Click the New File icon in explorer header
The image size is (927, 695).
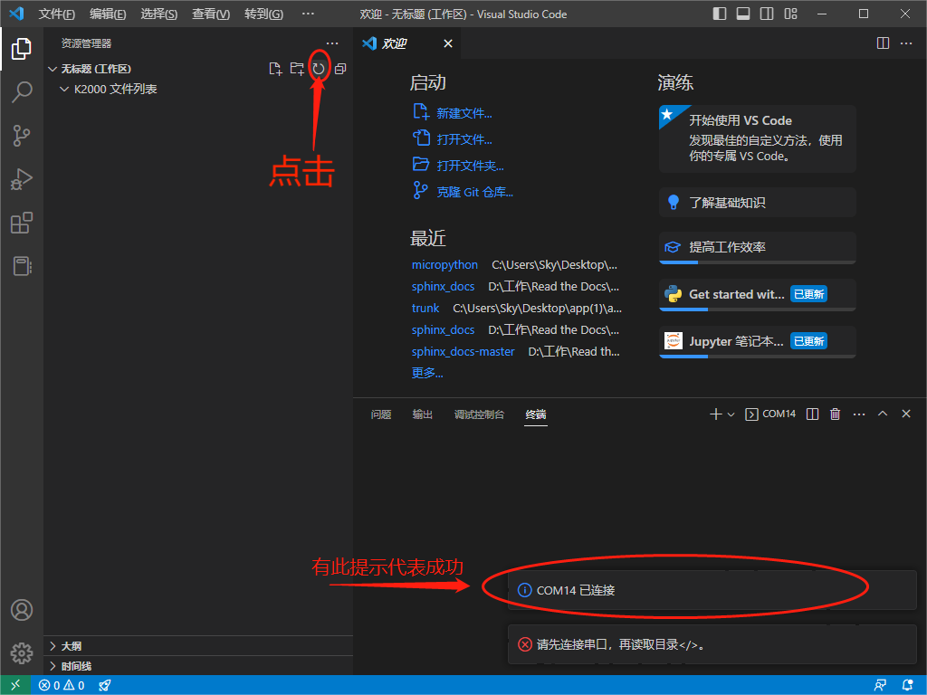click(x=275, y=69)
